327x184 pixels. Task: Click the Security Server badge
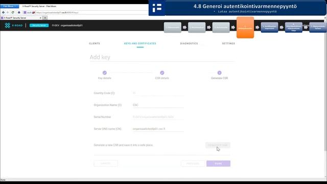click(x=39, y=26)
